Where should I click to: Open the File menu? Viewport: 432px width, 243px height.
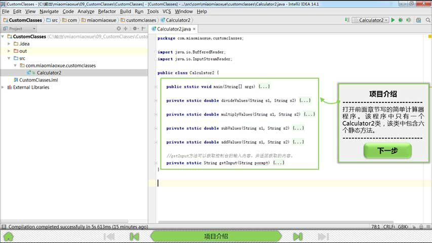pyautogui.click(x=6, y=11)
